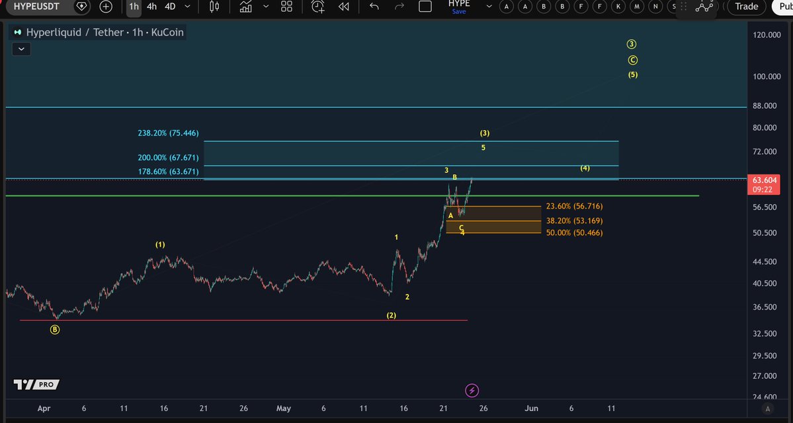Viewport: 793px width, 423px height.
Task: Select the circled C wave label
Action: [x=633, y=60]
